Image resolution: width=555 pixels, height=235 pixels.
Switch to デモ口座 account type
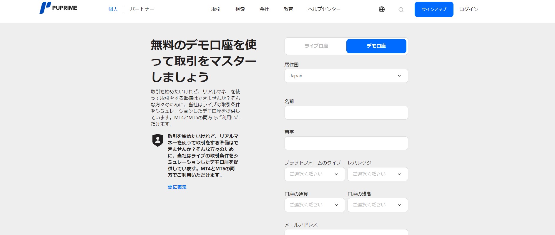point(376,46)
